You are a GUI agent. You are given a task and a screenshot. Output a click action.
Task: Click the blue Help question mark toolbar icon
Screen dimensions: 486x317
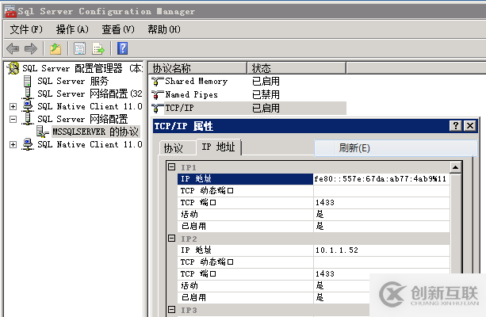pos(122,48)
